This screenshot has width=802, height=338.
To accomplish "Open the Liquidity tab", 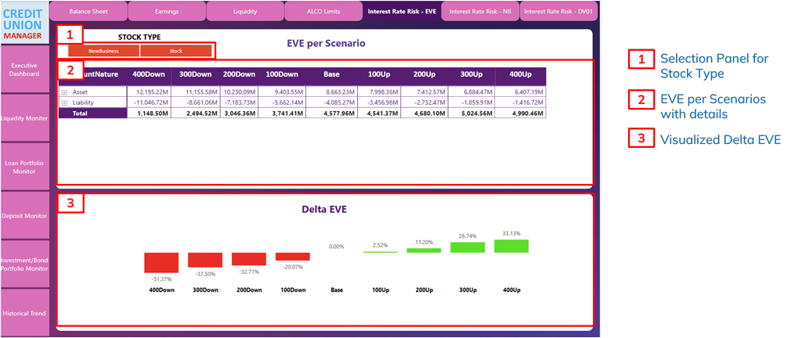I will (244, 12).
